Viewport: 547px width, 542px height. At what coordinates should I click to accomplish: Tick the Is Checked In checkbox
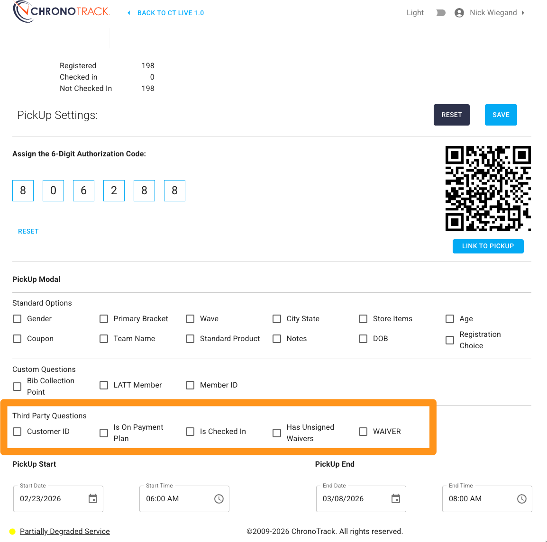pyautogui.click(x=190, y=432)
